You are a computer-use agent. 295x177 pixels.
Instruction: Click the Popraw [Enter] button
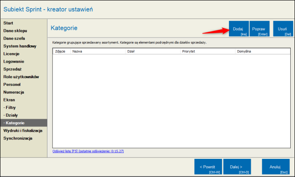point(260,28)
